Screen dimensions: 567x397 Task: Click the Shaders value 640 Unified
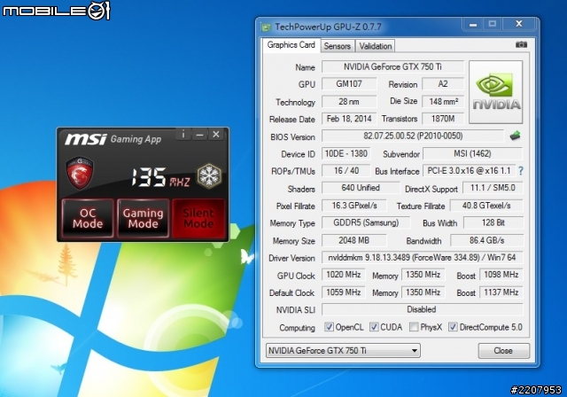click(x=361, y=188)
